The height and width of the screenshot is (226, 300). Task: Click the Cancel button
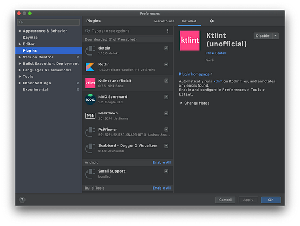[225, 200]
